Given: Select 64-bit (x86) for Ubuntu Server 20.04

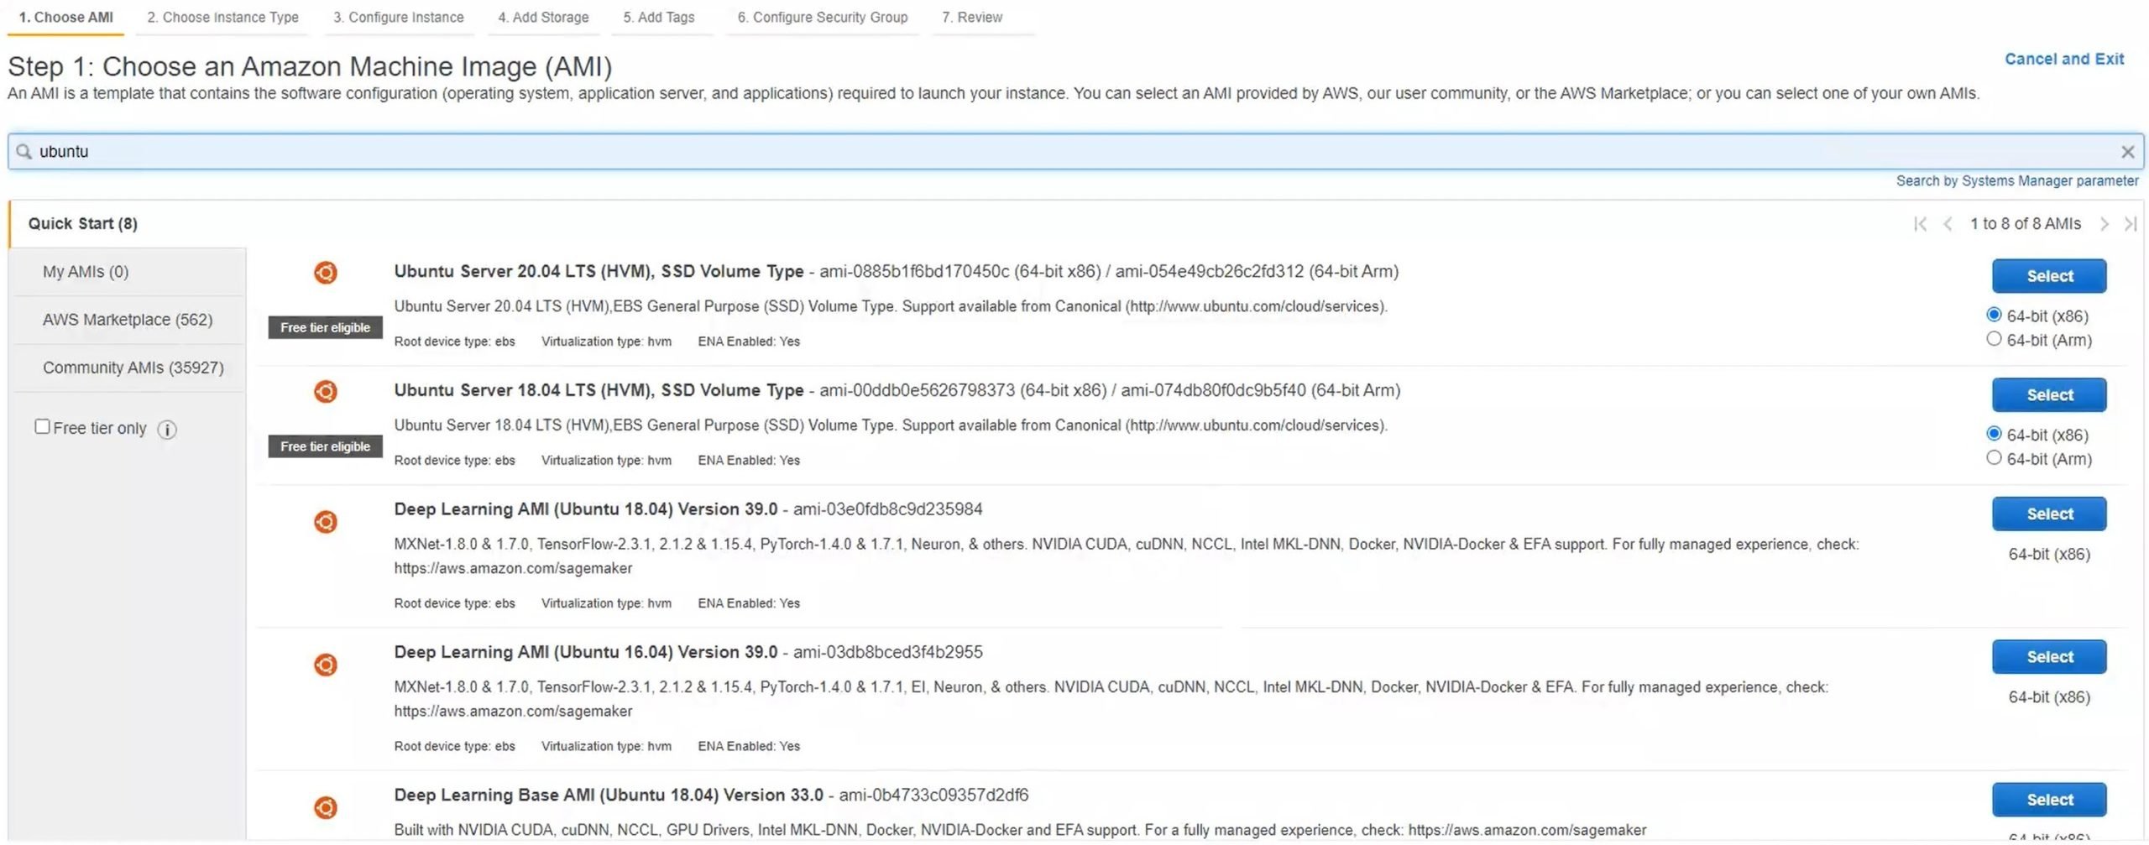Looking at the screenshot, I should coord(1994,315).
